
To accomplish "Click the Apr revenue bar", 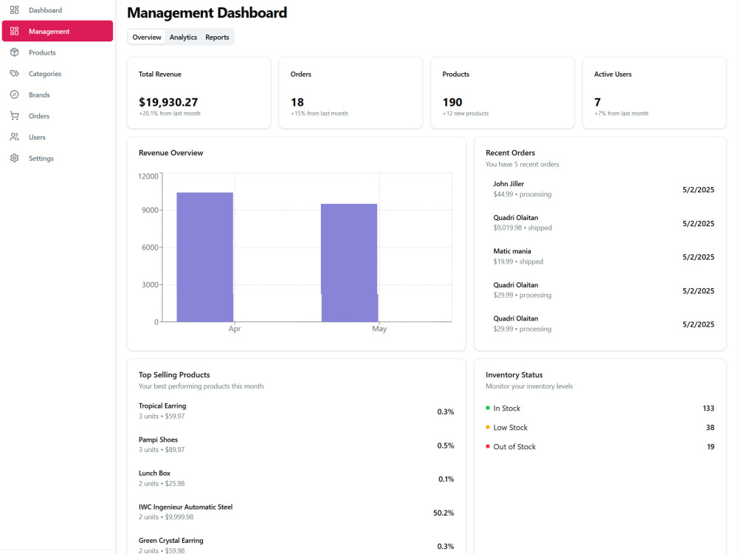I will [204, 257].
